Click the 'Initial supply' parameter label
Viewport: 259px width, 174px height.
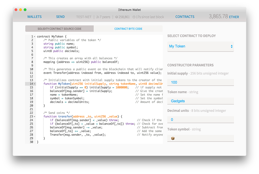[x=178, y=73]
